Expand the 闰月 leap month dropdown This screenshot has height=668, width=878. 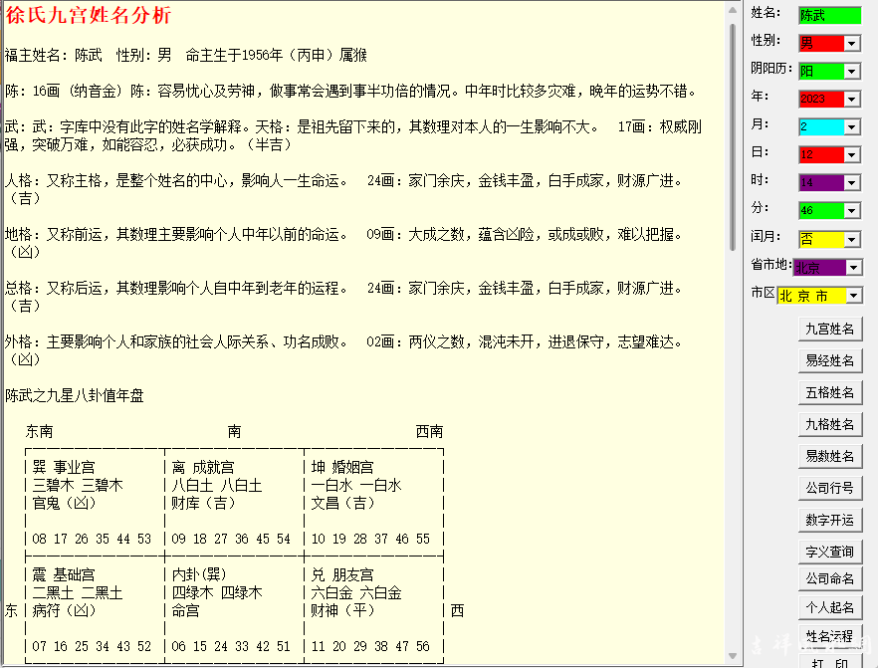[852, 240]
